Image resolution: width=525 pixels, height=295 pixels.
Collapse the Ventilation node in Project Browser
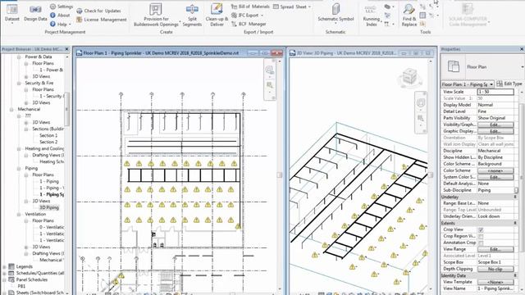[19, 214]
